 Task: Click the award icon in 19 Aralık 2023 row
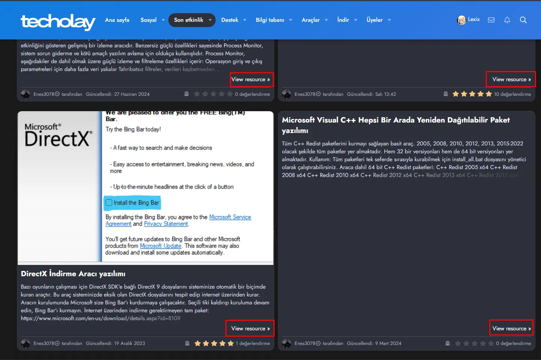[187, 343]
